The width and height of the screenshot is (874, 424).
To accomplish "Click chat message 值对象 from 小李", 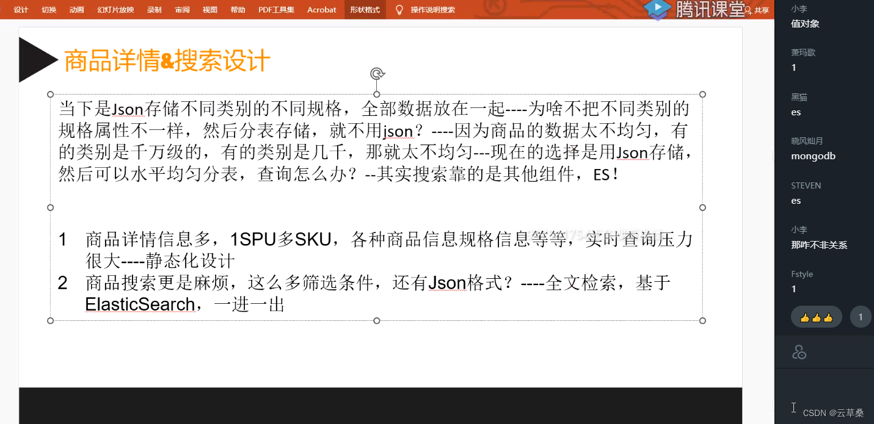I will 805,24.
